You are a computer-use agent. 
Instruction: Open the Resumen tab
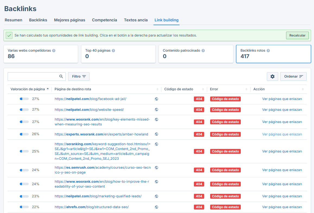14,20
